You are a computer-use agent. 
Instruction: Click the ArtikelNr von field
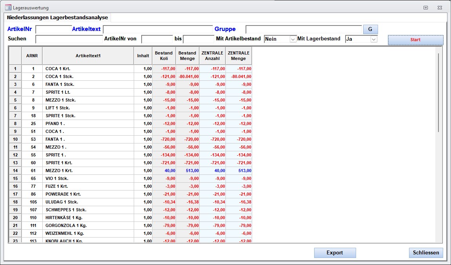tap(157, 39)
